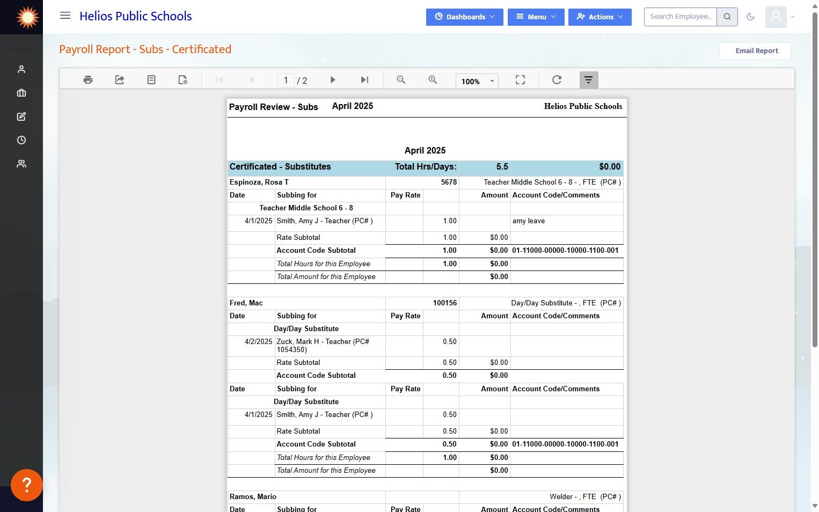Open the briefcase icon in sidebar
Viewport: 819px width, 512px height.
(21, 93)
